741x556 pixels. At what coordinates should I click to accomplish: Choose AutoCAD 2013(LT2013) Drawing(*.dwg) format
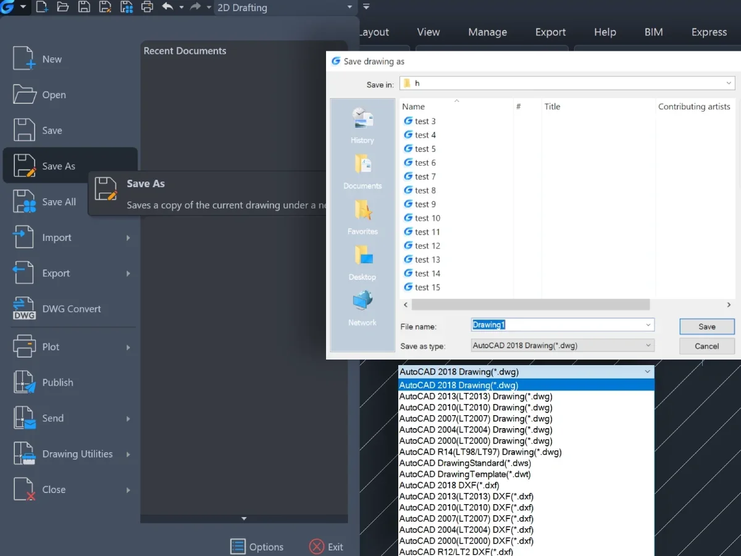coord(526,397)
